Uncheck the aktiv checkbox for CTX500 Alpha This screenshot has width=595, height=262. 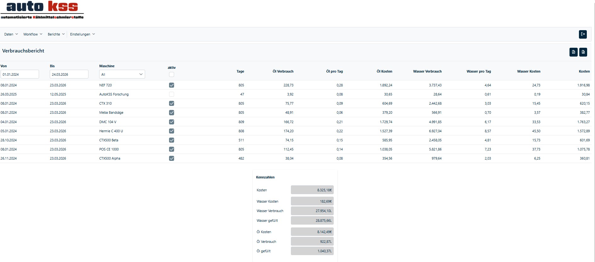[x=172, y=158]
